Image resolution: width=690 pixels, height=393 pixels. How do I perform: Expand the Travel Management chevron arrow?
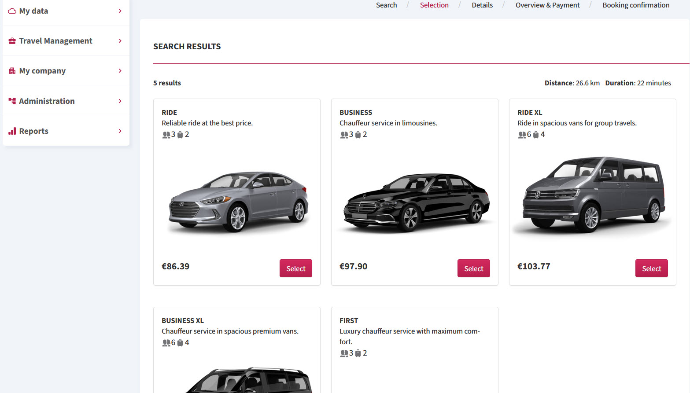[x=120, y=40]
